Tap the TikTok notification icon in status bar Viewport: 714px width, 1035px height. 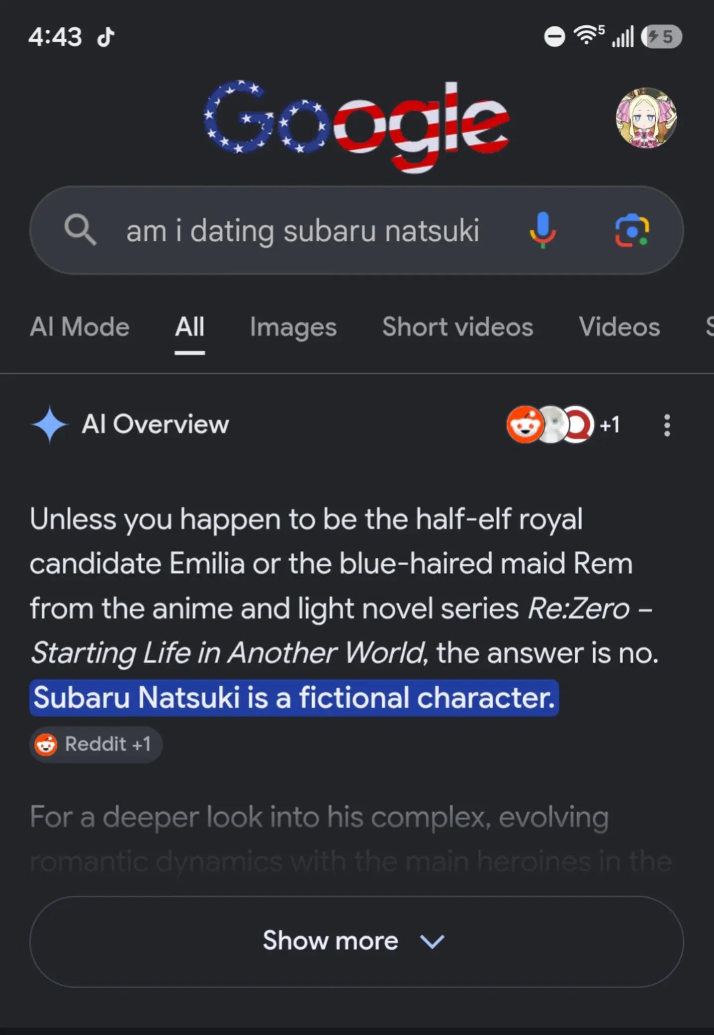coord(106,37)
